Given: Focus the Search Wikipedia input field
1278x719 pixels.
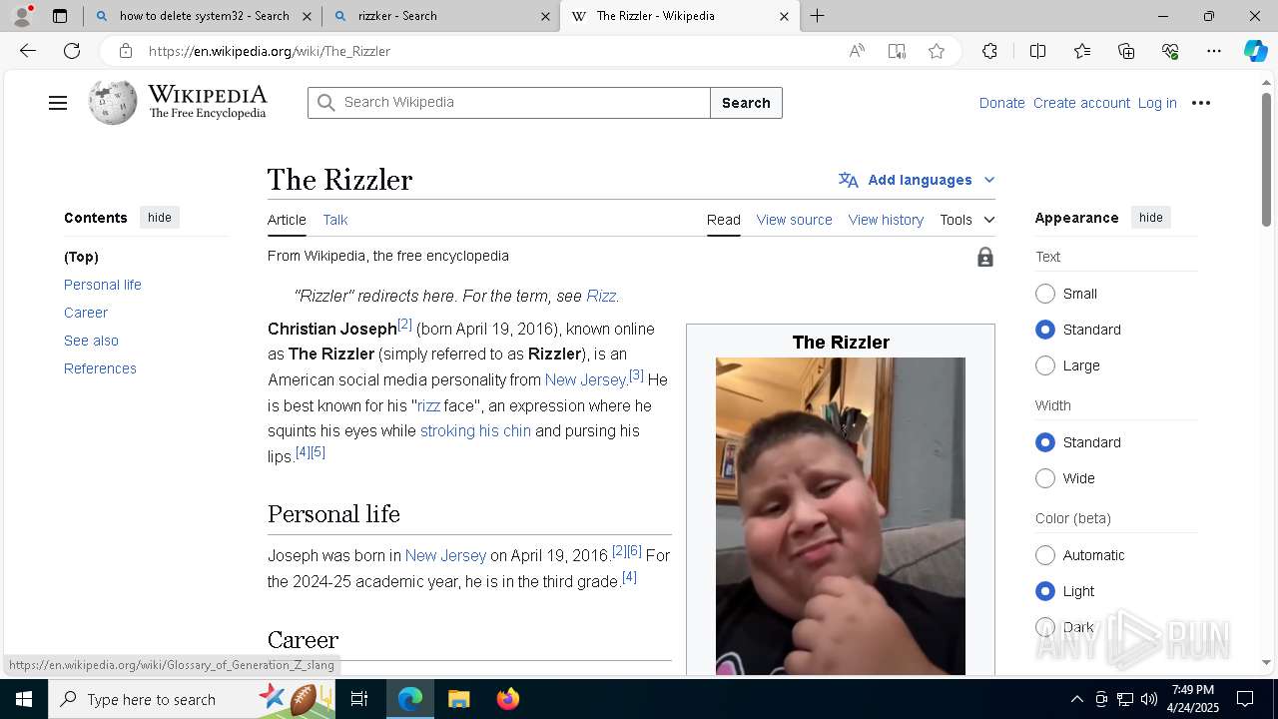Looking at the screenshot, I should tap(509, 103).
